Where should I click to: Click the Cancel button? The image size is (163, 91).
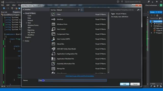click(135, 84)
